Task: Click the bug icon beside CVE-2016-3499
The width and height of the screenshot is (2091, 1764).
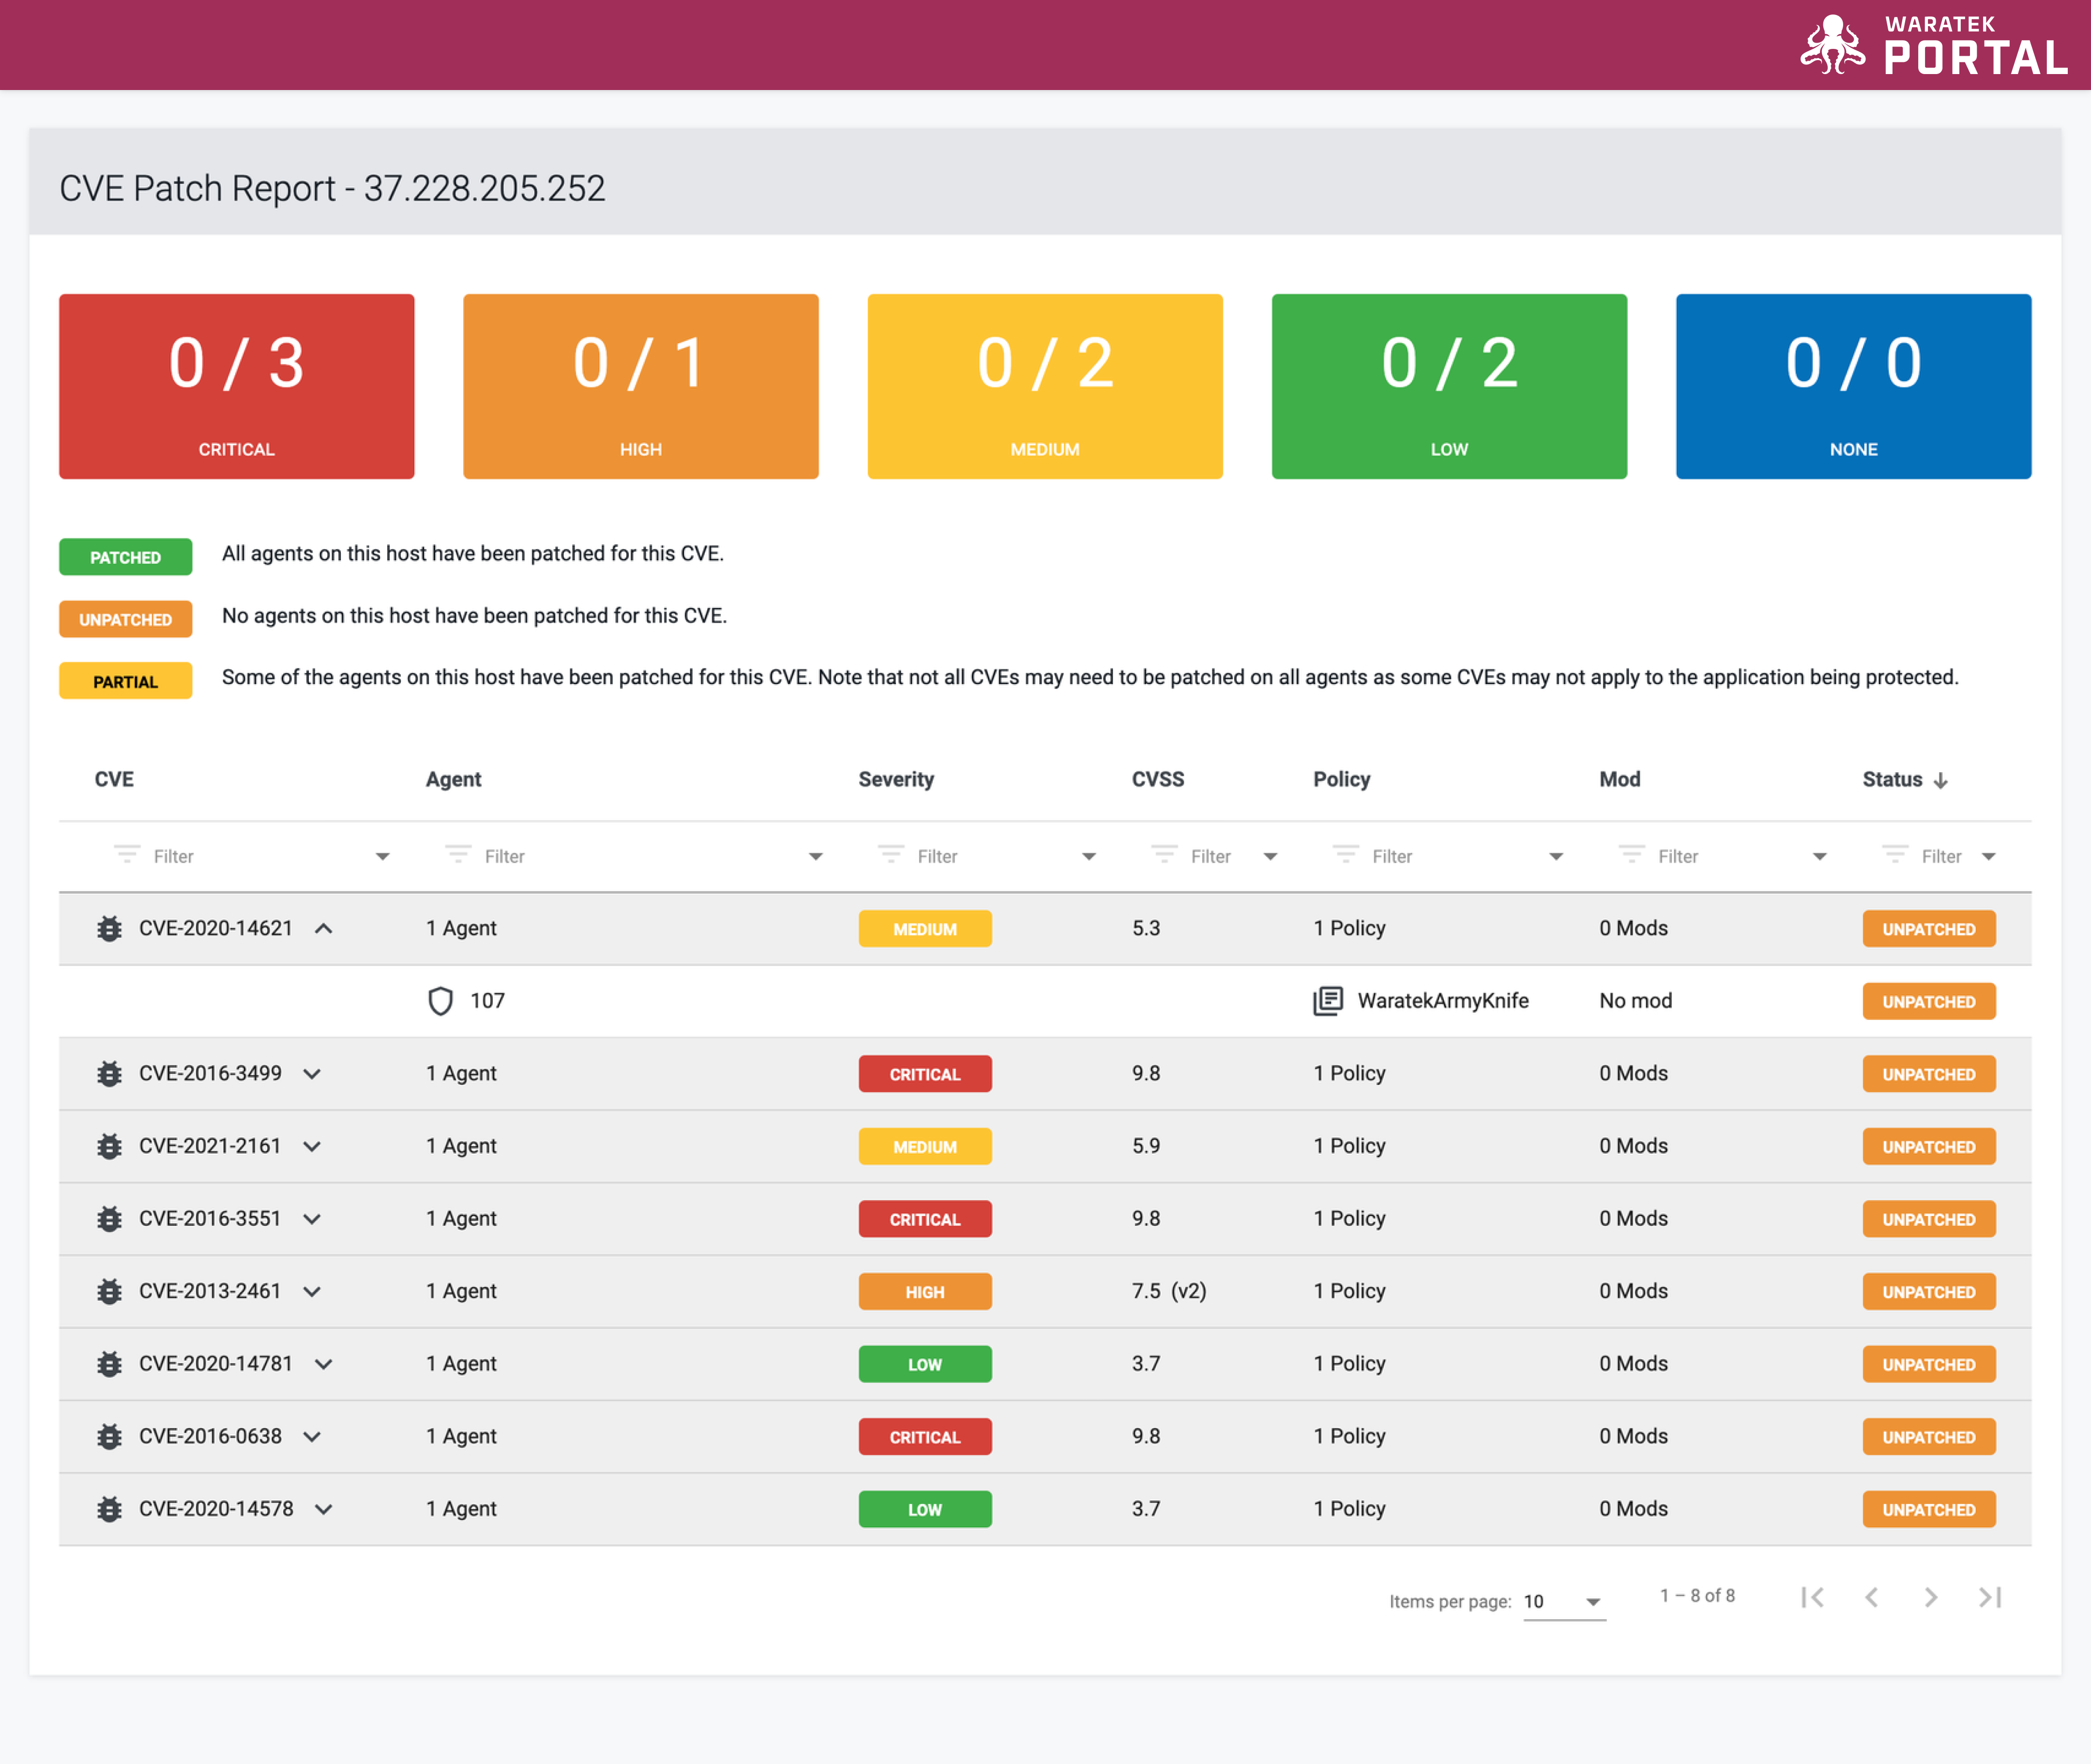Action: point(109,1073)
